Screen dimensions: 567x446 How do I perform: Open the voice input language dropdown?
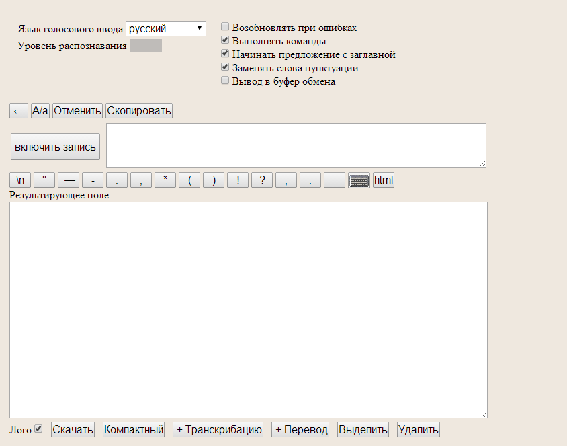click(166, 29)
